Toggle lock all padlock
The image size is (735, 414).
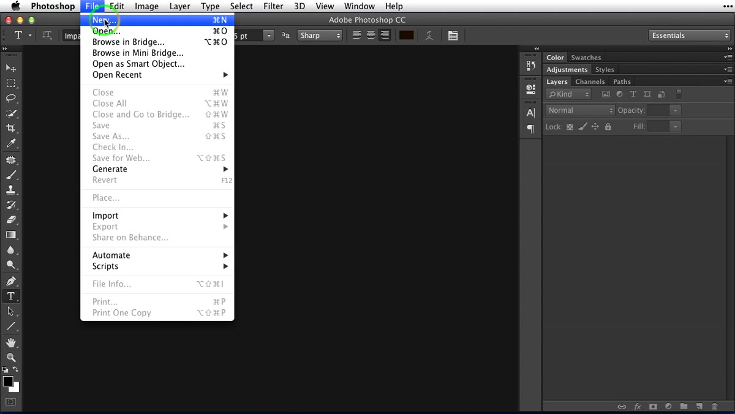608,127
